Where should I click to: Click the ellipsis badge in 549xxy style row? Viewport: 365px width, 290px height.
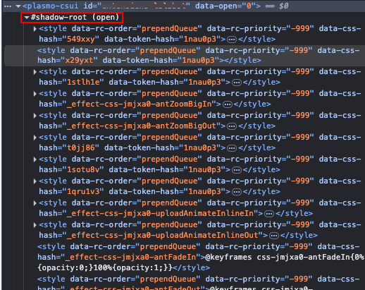pos(232,40)
